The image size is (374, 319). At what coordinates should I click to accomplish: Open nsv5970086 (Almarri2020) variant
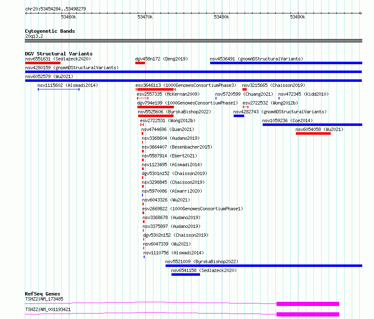tap(172, 191)
